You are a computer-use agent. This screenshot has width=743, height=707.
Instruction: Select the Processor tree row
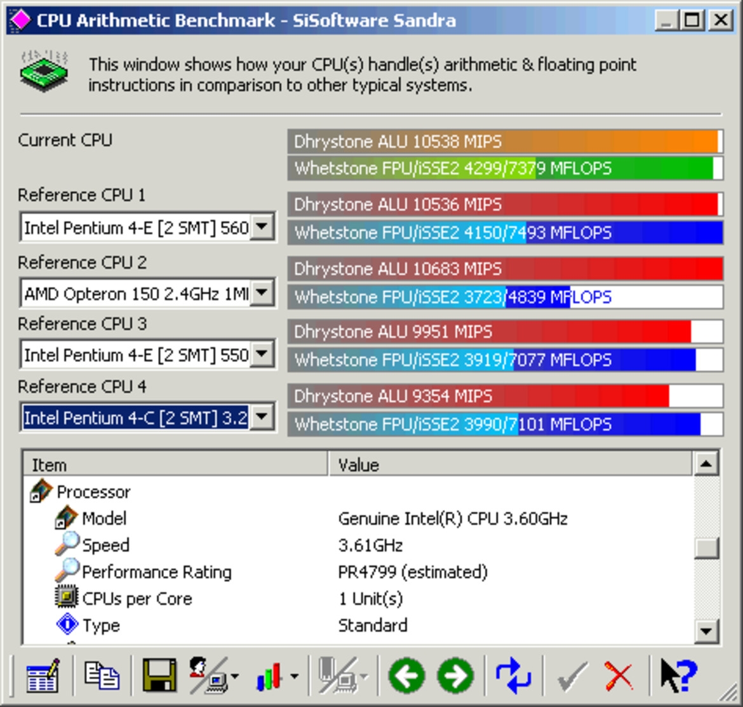pyautogui.click(x=93, y=492)
